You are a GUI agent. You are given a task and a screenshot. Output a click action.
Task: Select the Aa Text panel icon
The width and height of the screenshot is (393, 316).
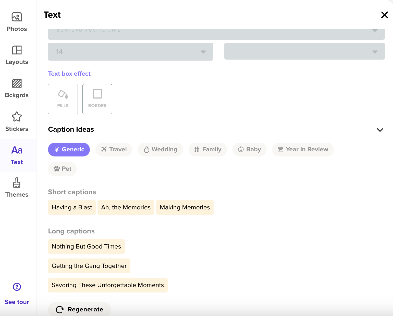[17, 150]
